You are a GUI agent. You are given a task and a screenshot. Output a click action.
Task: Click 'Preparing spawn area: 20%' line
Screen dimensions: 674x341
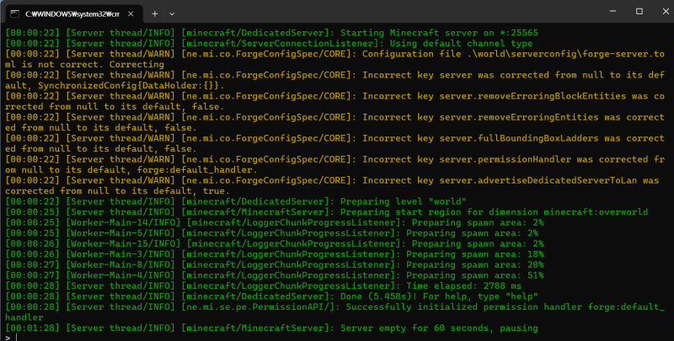tap(275, 264)
